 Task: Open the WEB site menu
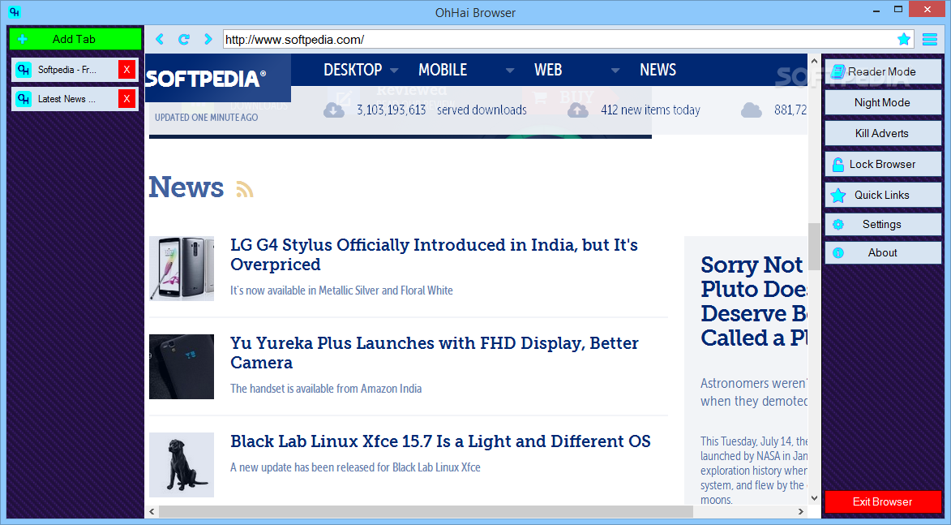coord(548,70)
